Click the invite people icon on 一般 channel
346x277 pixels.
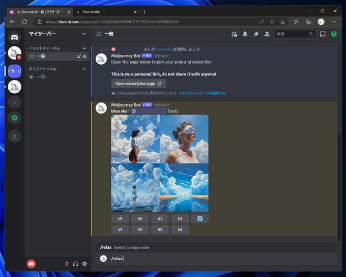[79, 57]
